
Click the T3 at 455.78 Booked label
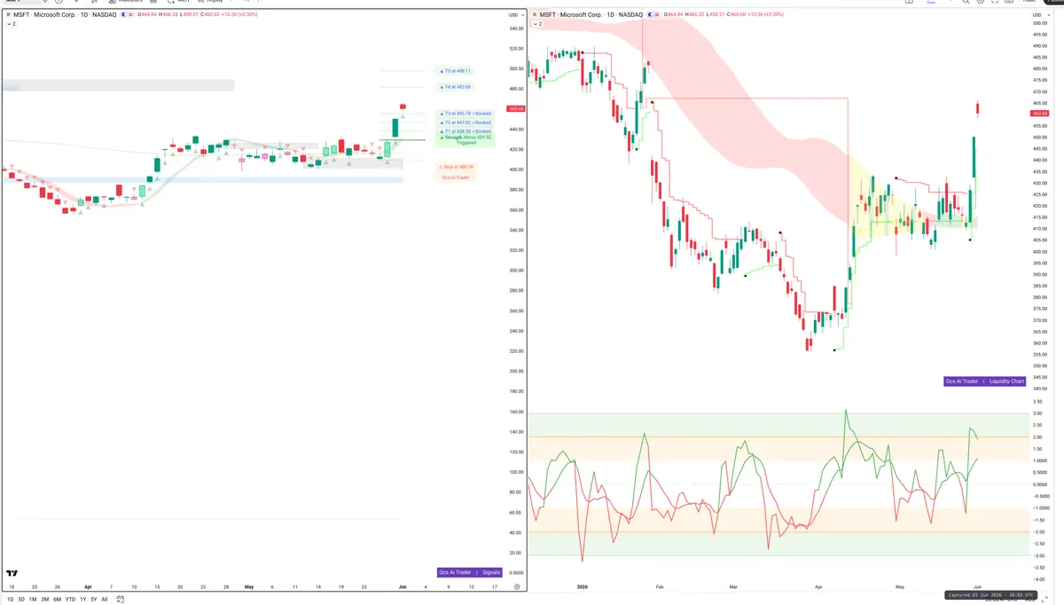tap(465, 114)
